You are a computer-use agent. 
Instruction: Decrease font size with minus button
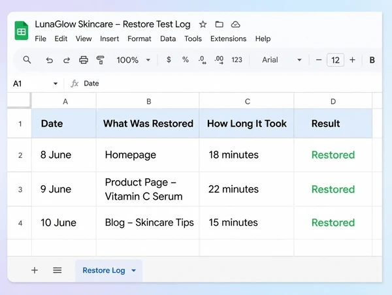coord(319,60)
